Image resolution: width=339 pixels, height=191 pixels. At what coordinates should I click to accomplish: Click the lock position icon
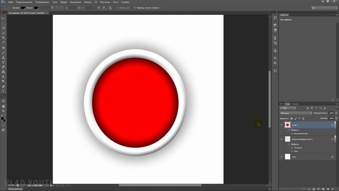[299, 118]
